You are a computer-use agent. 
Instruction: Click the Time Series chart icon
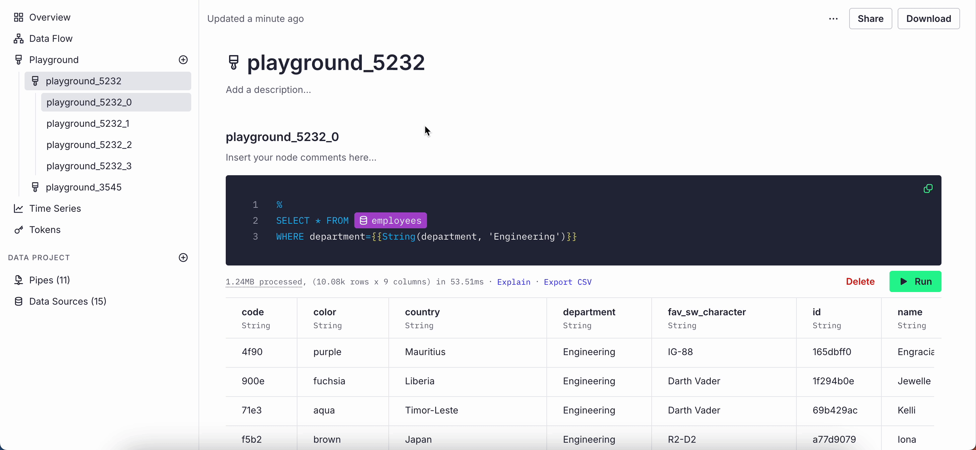(18, 209)
